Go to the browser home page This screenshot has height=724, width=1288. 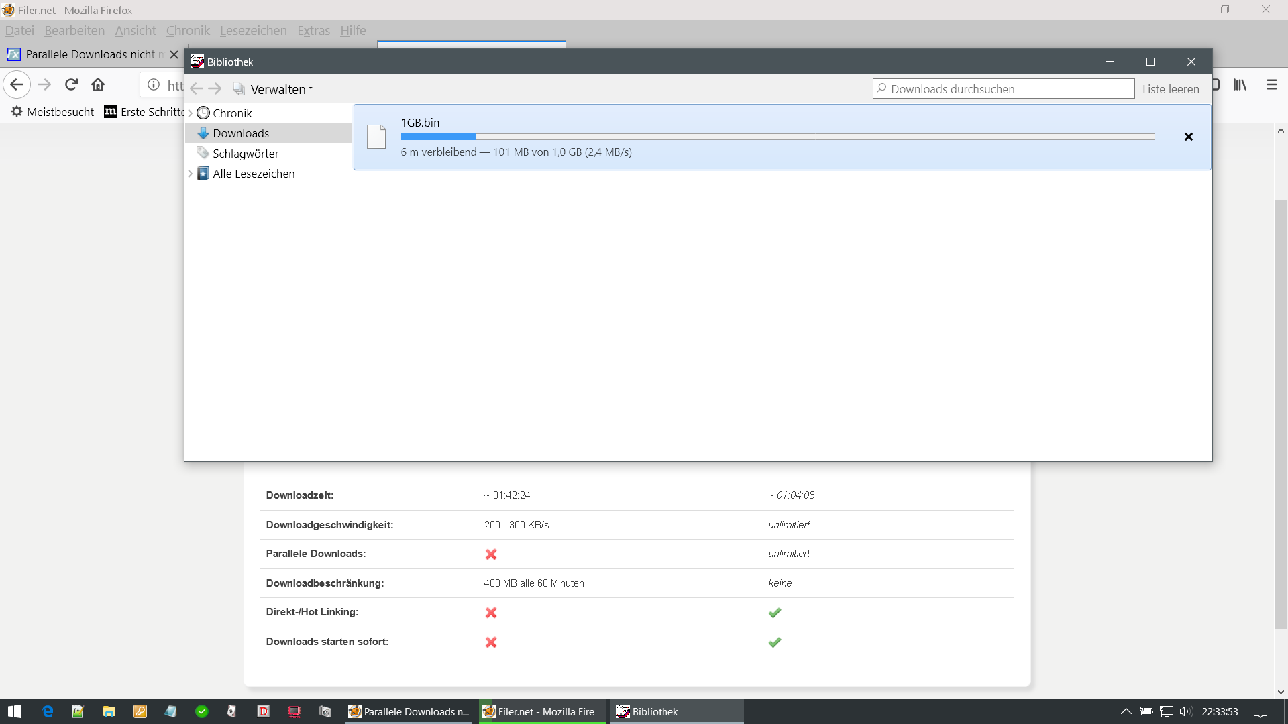coord(98,84)
